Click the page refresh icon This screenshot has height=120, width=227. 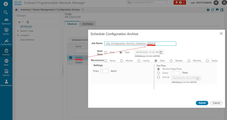212,10
